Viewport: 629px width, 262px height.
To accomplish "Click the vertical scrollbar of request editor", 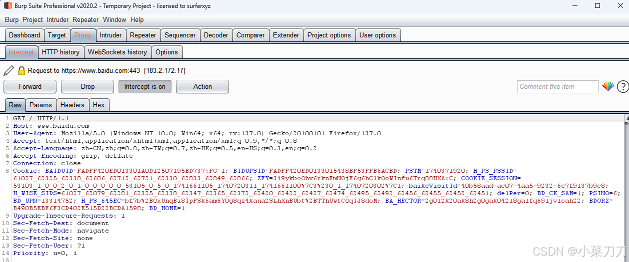I will pos(626,188).
